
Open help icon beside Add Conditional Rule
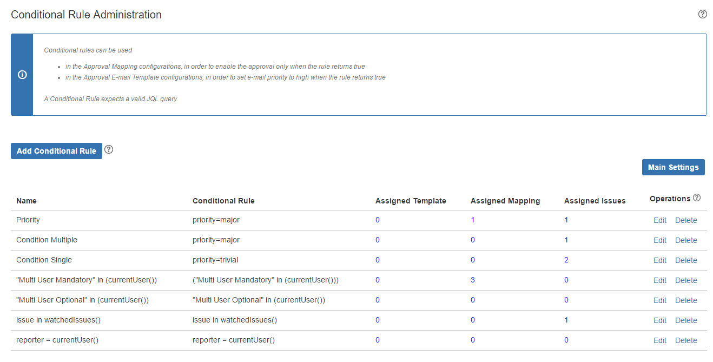(109, 150)
